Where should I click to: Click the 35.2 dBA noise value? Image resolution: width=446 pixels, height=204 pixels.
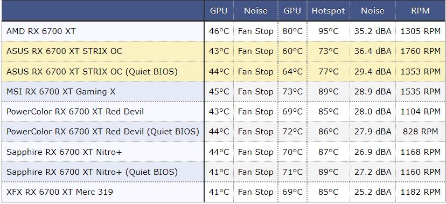(373, 31)
